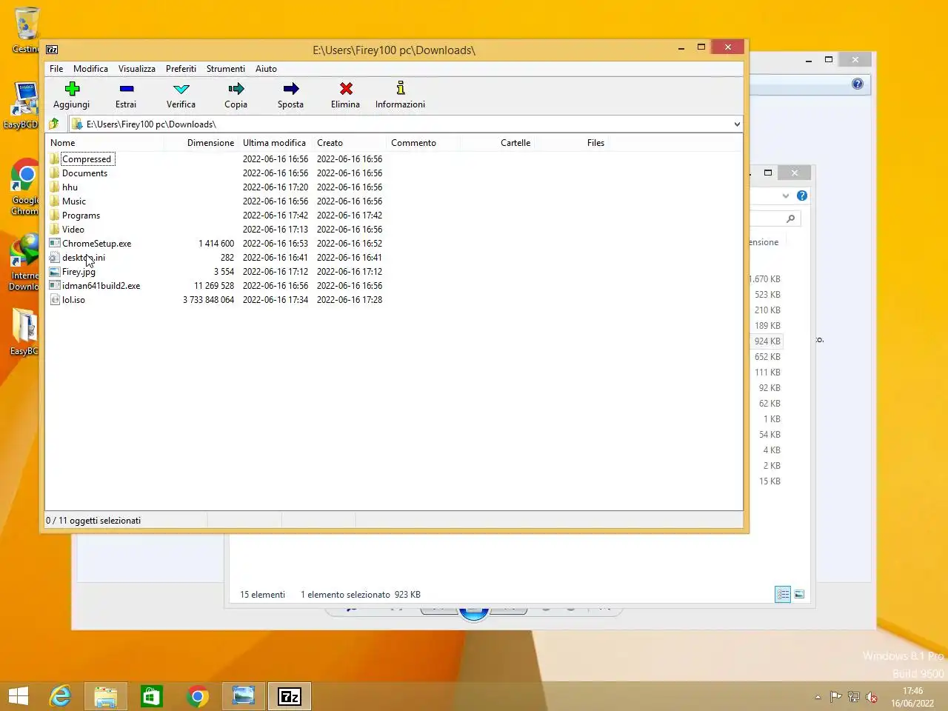This screenshot has height=711, width=948.
Task: Click the Windows Start button
Action: [x=19, y=696]
